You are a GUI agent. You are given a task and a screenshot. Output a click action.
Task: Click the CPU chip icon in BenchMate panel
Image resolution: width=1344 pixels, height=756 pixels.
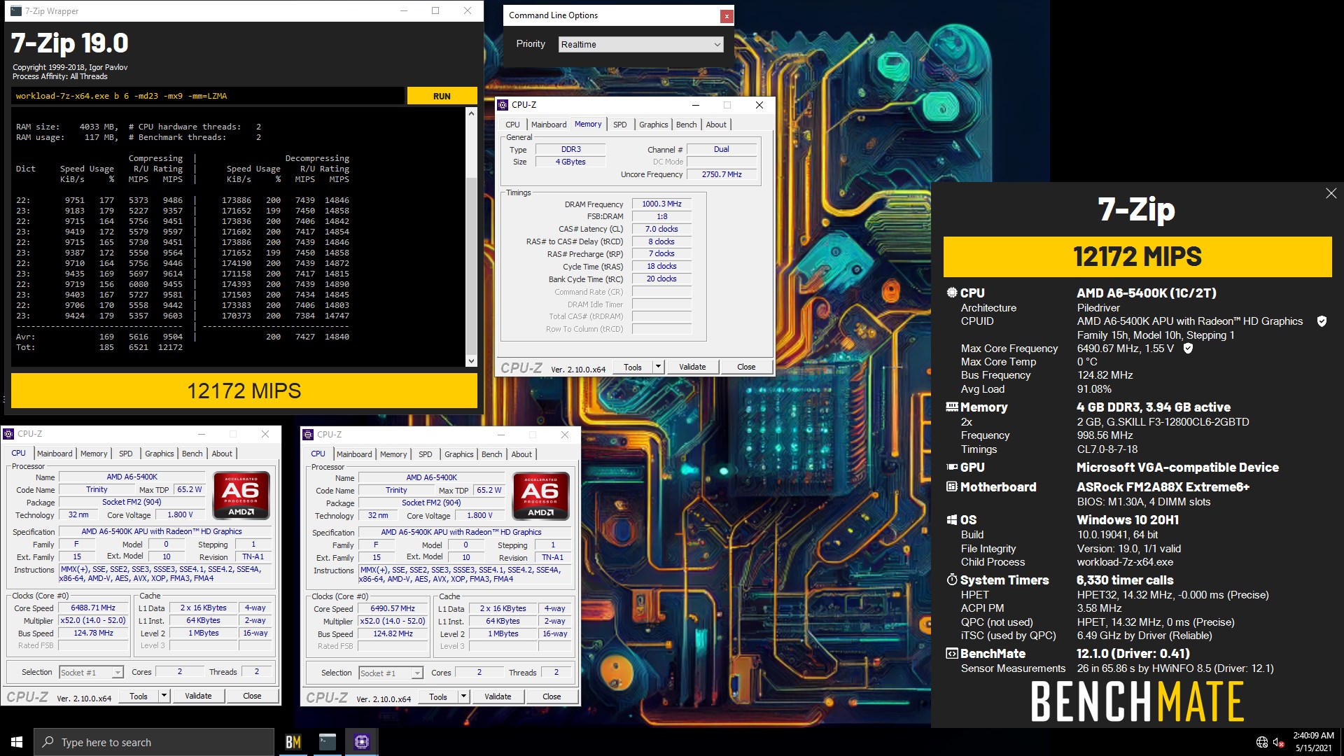[951, 293]
